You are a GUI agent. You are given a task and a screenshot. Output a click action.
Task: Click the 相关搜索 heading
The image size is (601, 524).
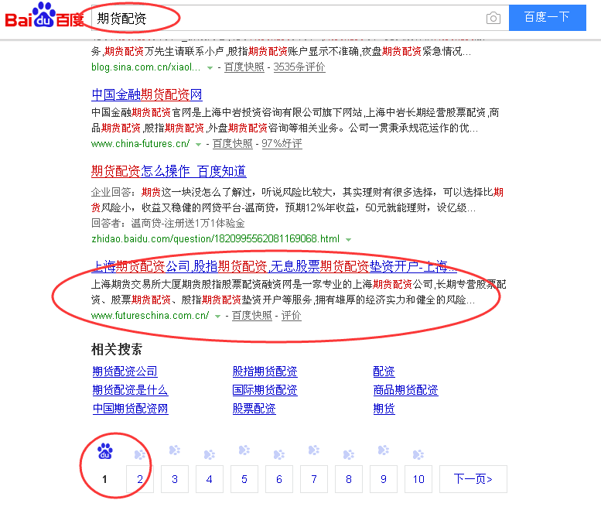(x=117, y=349)
